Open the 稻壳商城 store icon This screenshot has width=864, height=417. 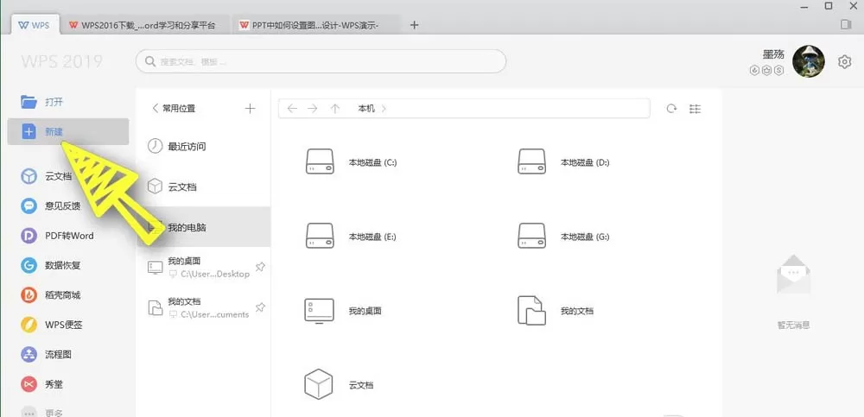click(29, 295)
